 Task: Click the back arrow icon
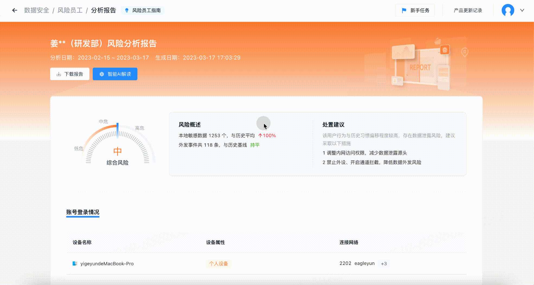point(15,10)
